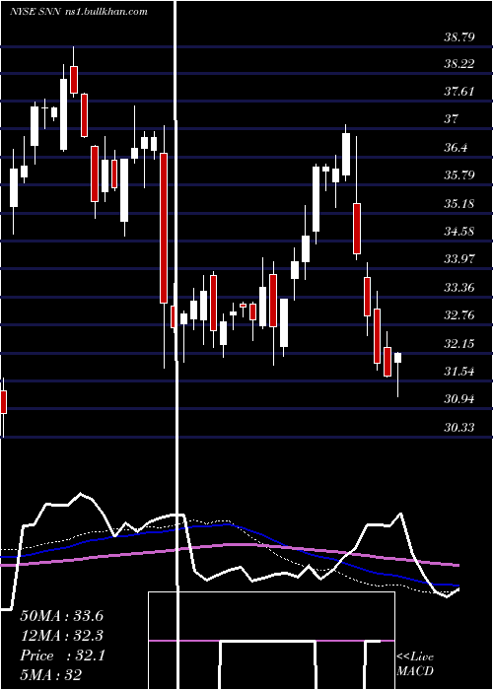
Task: Select the highest red candle near 38.22
Action: 74,80
